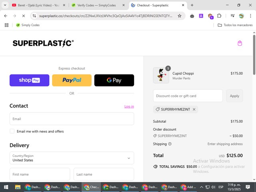Click the Log in link
Viewport: 256px width, 192px height.
pyautogui.click(x=129, y=106)
